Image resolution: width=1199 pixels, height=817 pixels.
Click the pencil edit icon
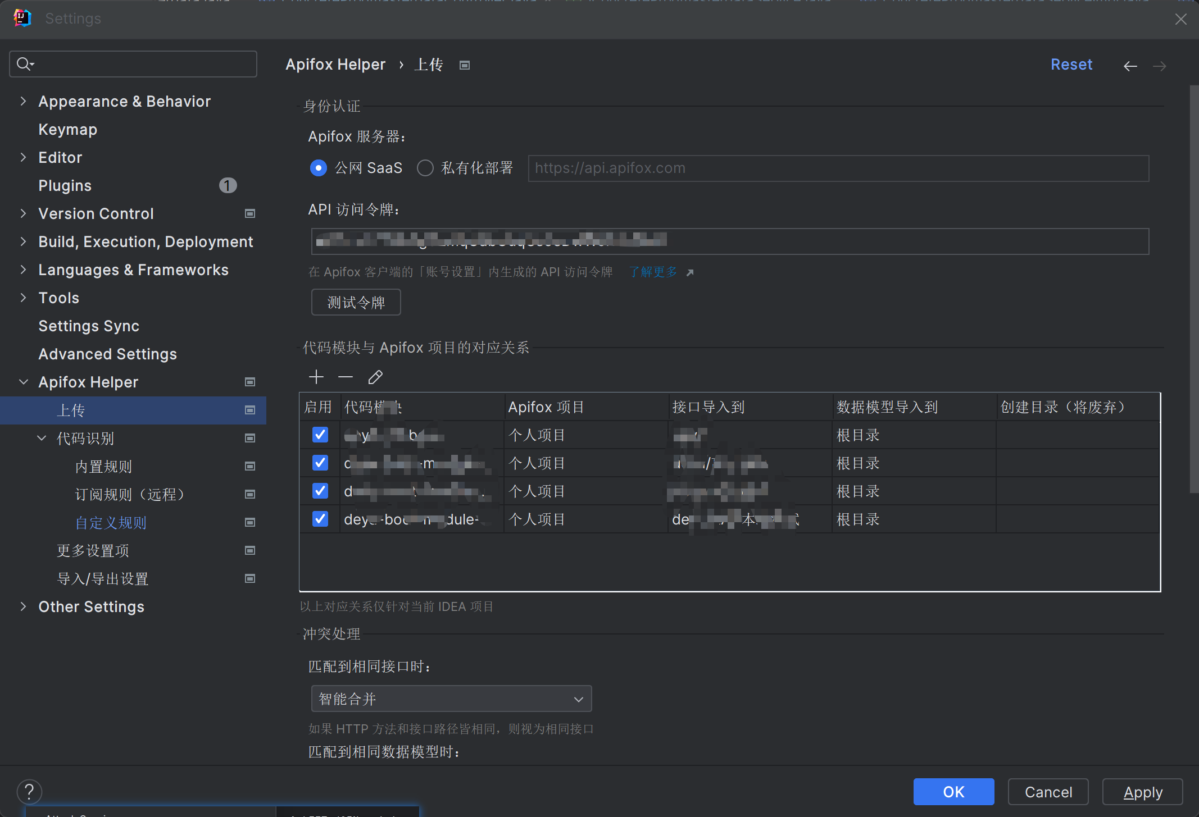375,377
